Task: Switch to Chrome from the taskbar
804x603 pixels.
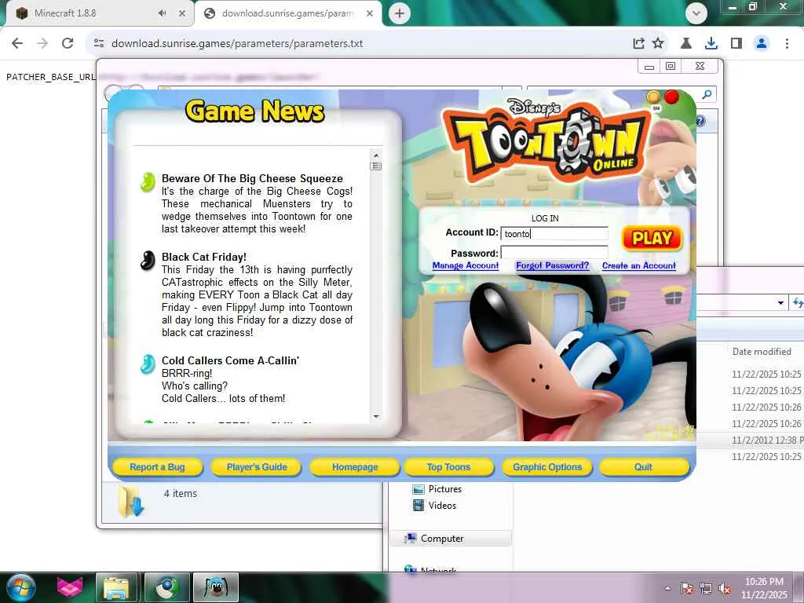Action: 166,587
